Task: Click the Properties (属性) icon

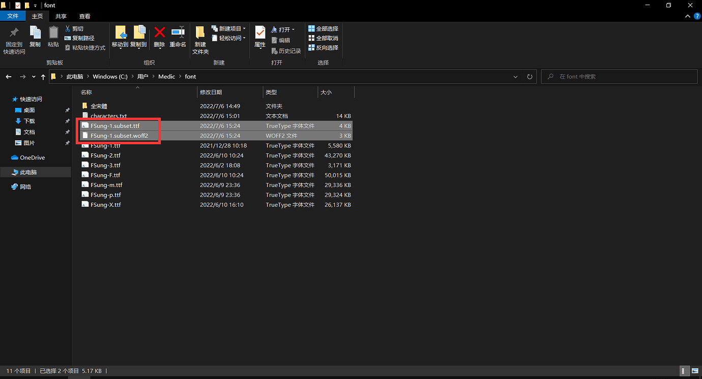Action: click(260, 37)
